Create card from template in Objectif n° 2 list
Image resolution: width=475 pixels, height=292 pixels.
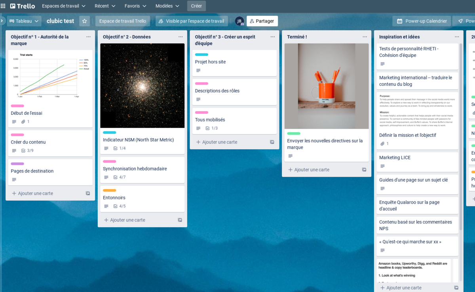[180, 220]
